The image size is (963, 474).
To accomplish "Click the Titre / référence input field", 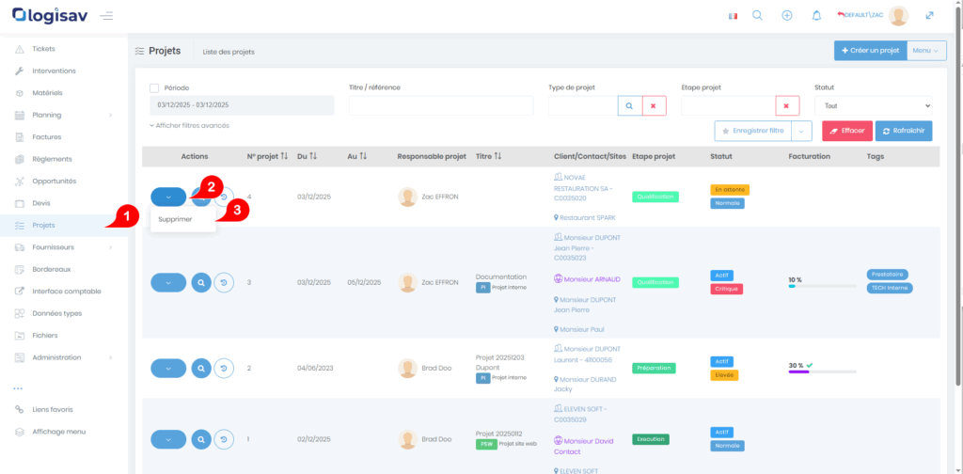I will pos(438,106).
